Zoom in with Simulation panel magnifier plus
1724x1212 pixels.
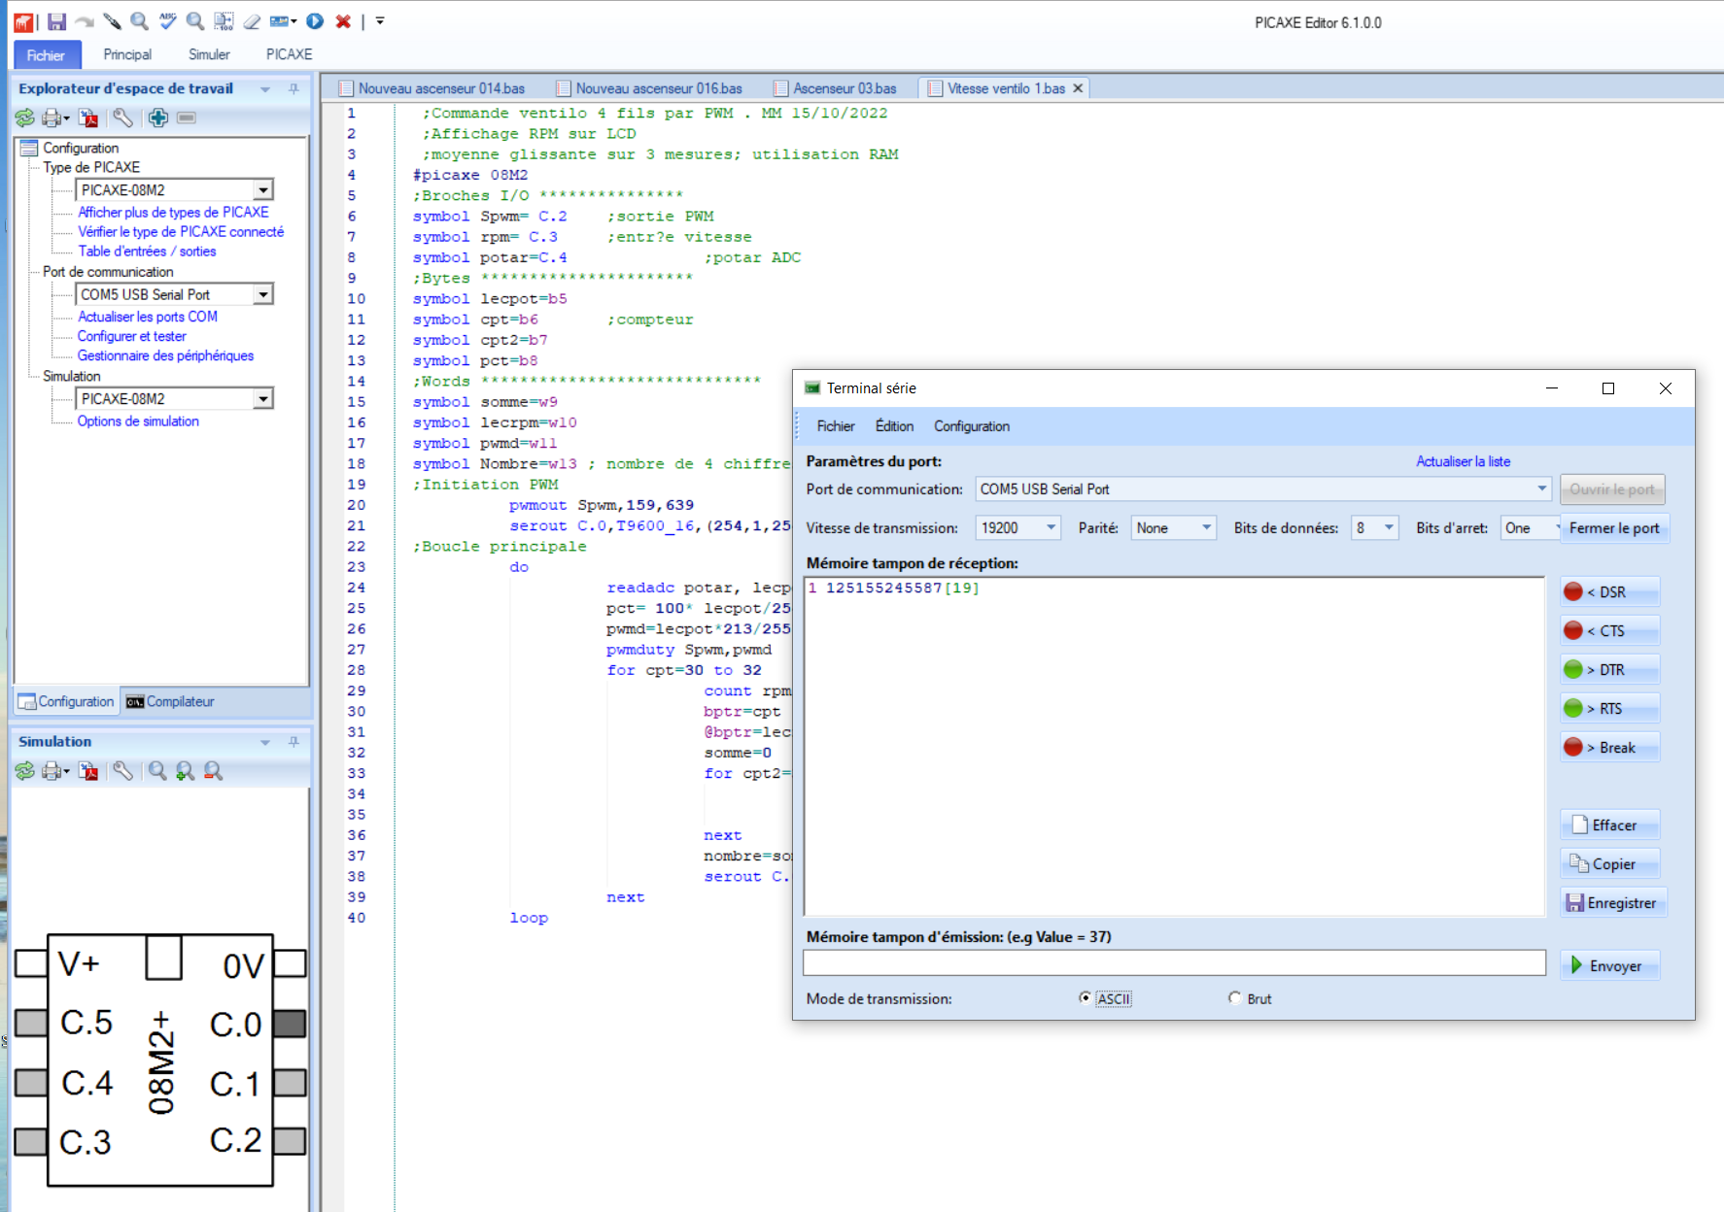[x=185, y=771]
